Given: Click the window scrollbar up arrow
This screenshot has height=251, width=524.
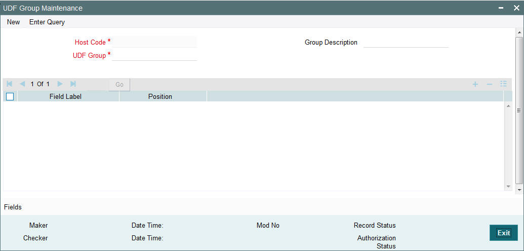Looking at the screenshot, I should click(519, 32).
